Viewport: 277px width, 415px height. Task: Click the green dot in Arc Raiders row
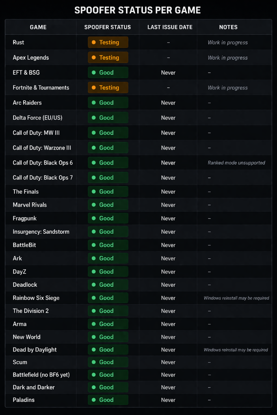point(93,103)
